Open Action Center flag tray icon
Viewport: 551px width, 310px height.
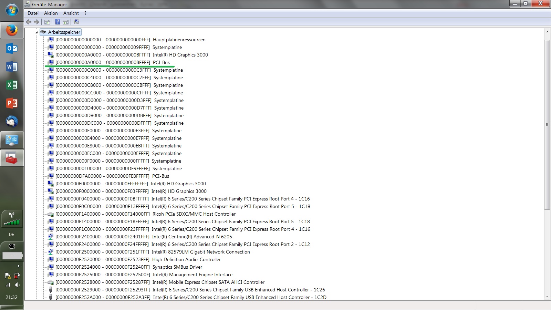[x=8, y=276]
